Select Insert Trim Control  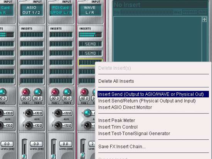point(118,127)
